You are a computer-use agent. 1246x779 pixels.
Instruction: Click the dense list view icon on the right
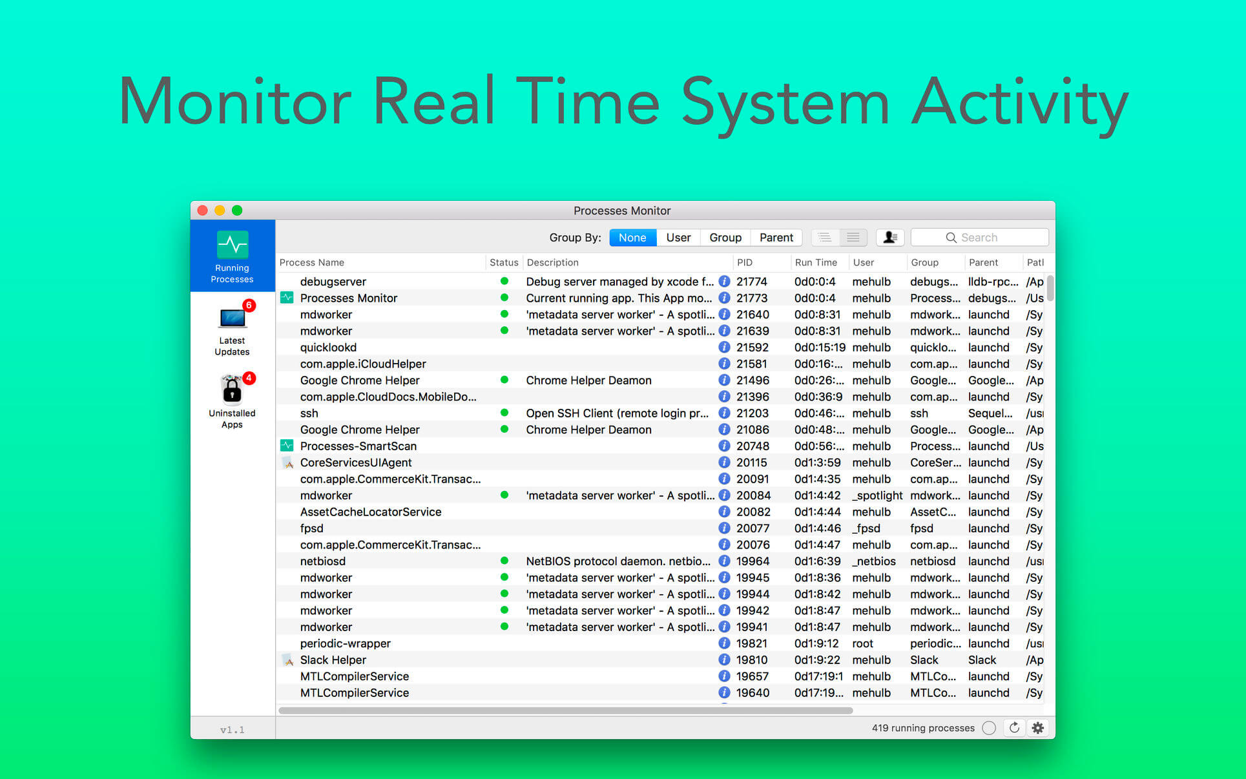click(x=853, y=238)
